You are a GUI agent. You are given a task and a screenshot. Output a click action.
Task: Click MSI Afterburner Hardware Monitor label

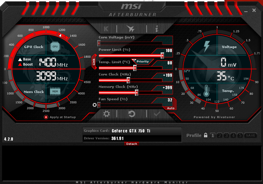coord(132,182)
